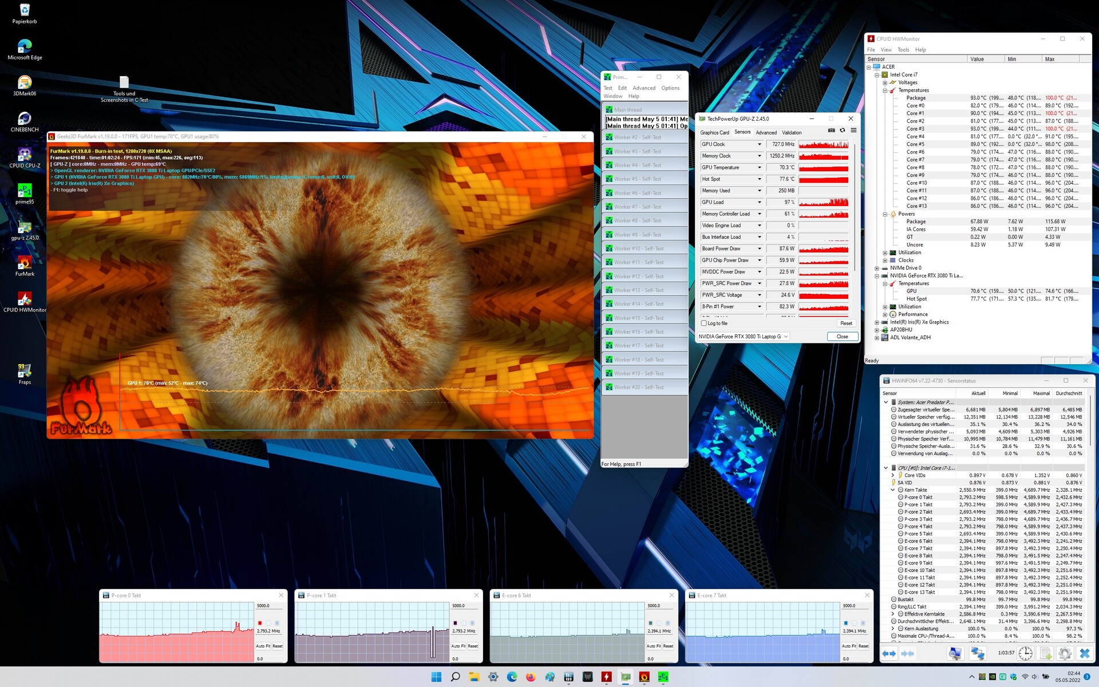Image resolution: width=1099 pixels, height=687 pixels.
Task: Enable Log to file checkbox in GPU-Z
Action: pyautogui.click(x=704, y=323)
